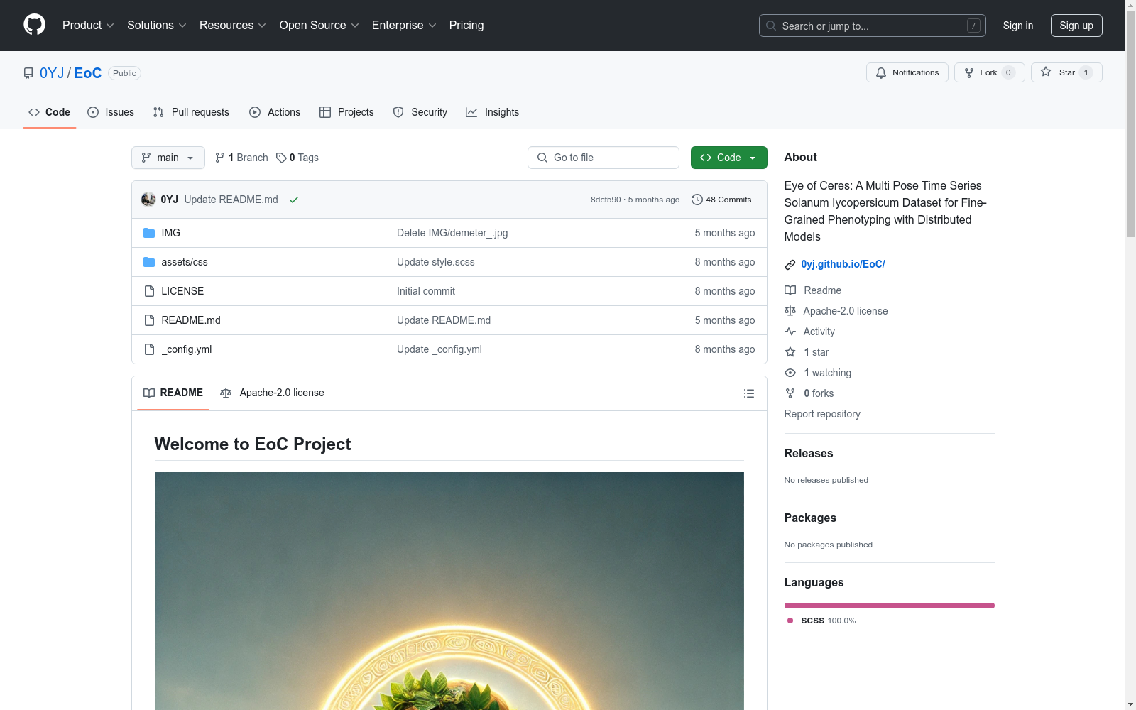Click the green commit status checkmark
The width and height of the screenshot is (1136, 710).
point(294,200)
